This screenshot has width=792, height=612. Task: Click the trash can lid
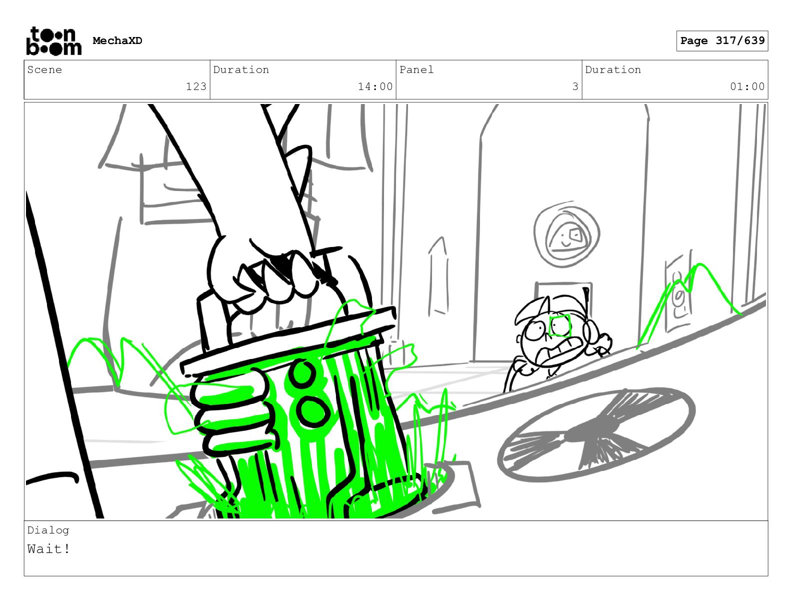(289, 342)
